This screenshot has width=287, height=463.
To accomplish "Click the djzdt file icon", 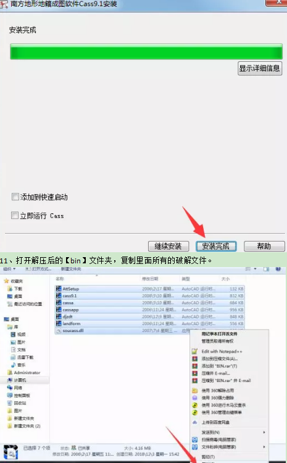I will [x=59, y=316].
